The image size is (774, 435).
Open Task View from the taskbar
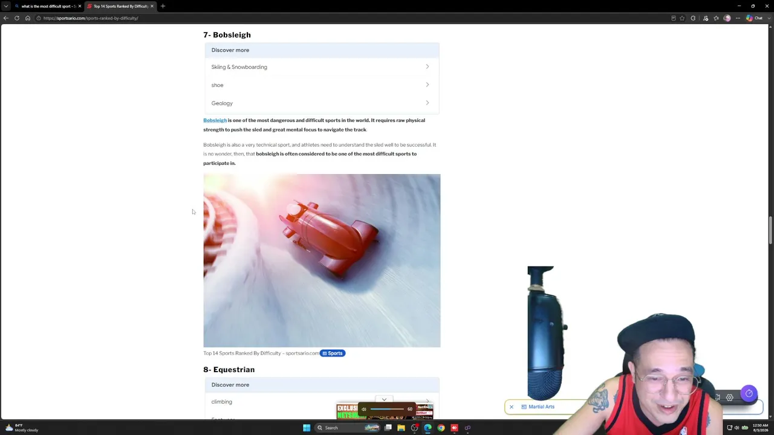click(x=388, y=428)
